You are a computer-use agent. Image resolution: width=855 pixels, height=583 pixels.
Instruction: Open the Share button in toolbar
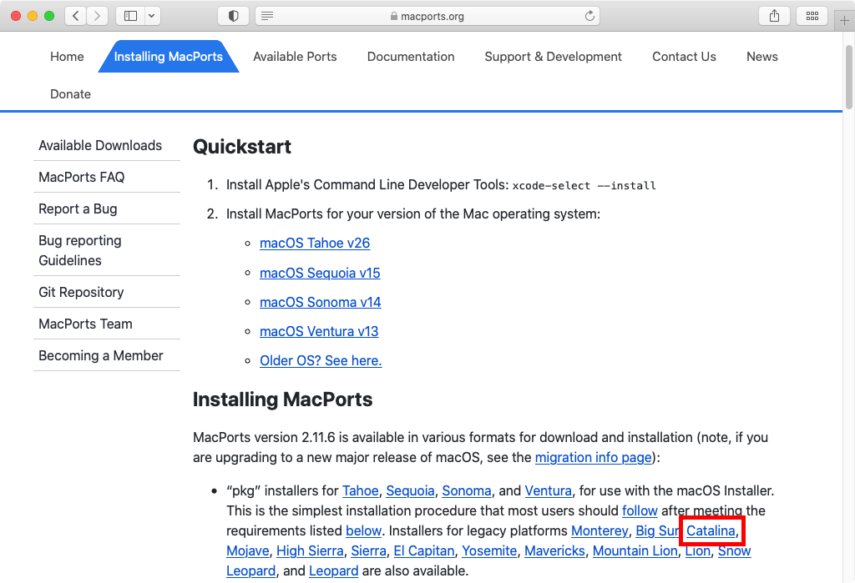(x=774, y=16)
